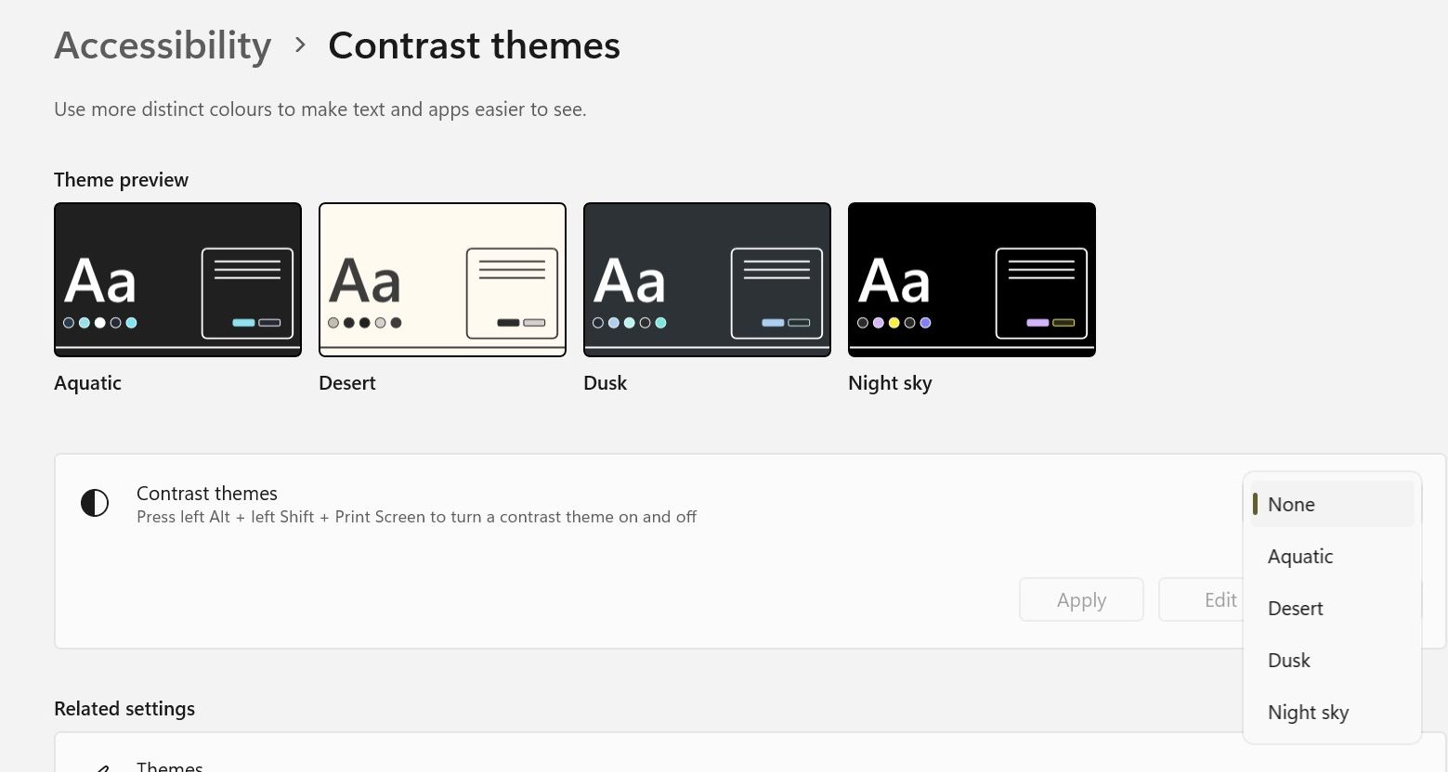Choose Dusk in the open dropdown list
Viewport: 1448px width, 772px height.
1289,660
